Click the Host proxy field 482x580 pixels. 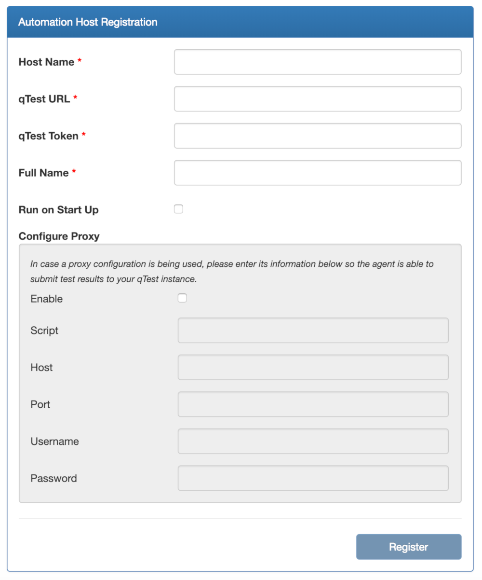(313, 367)
